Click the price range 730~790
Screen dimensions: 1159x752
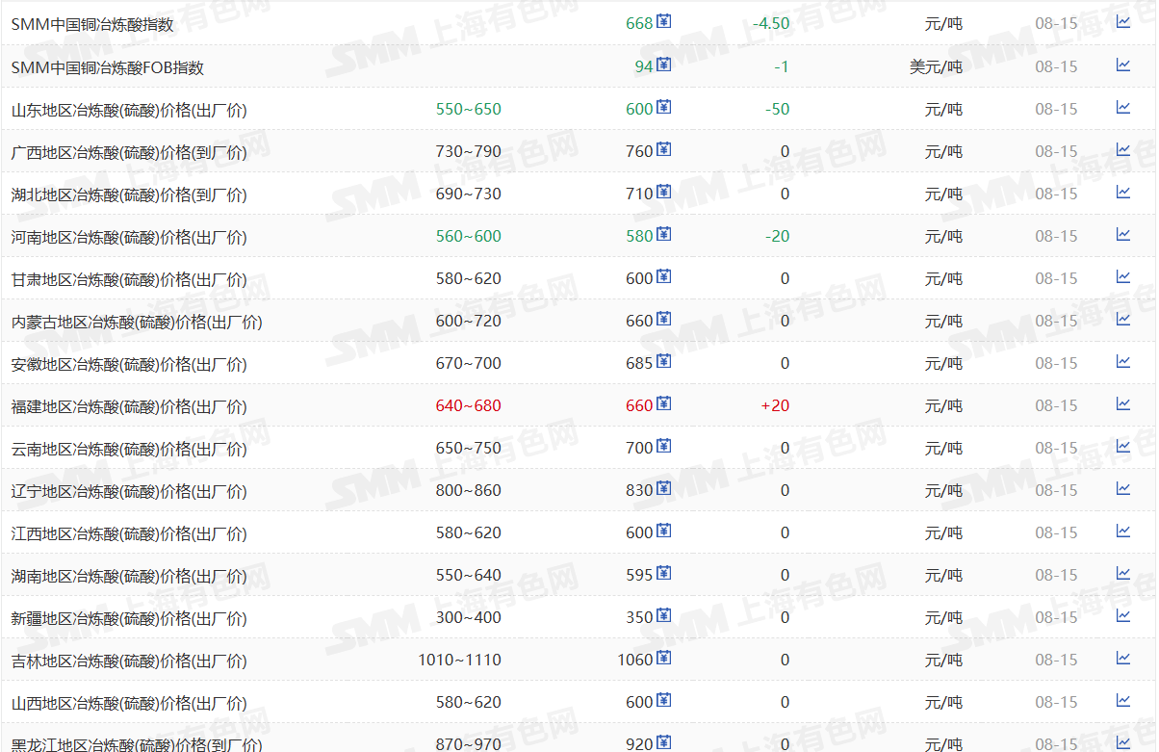pyautogui.click(x=469, y=151)
